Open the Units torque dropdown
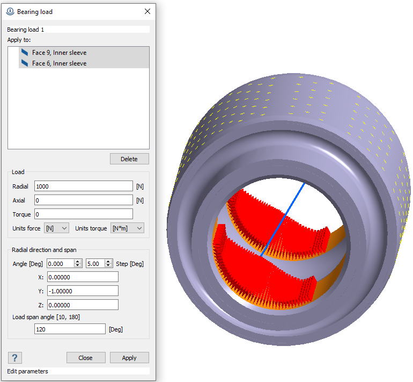413x382 pixels. point(127,228)
